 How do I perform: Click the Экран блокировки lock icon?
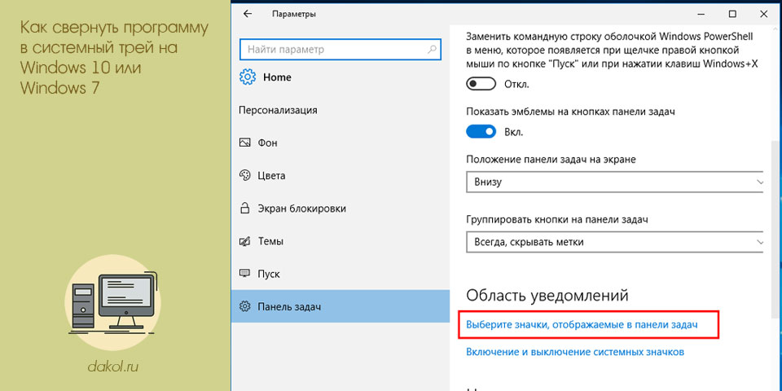[x=244, y=208]
